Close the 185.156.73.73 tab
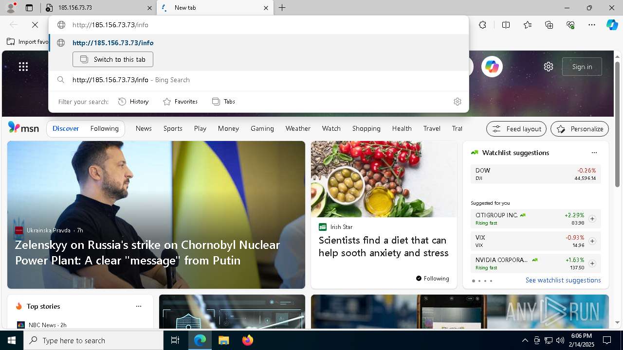Screen dimensions: 623x350 [x=149, y=8]
